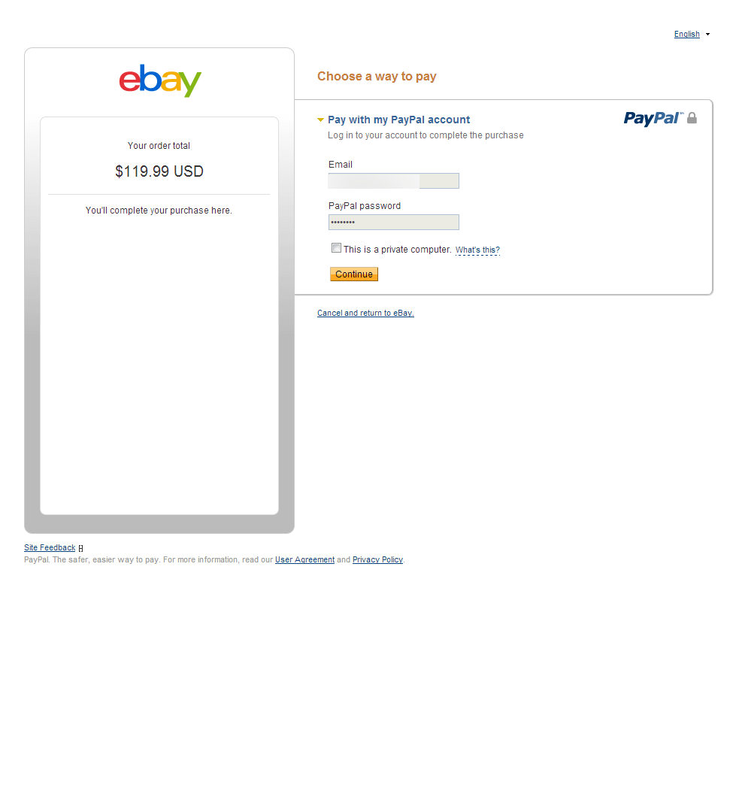Click 'Pay with my PayPal account' heading
The width and height of the screenshot is (736, 797).
[399, 120]
